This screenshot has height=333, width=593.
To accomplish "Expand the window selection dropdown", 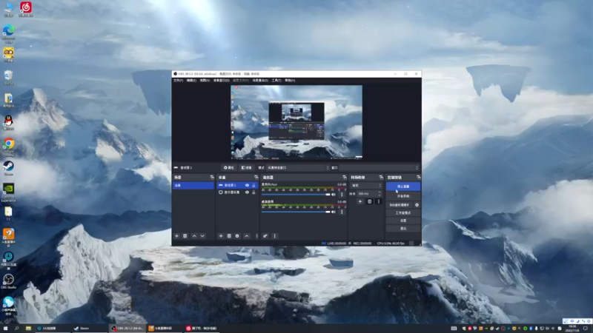I will (379, 168).
